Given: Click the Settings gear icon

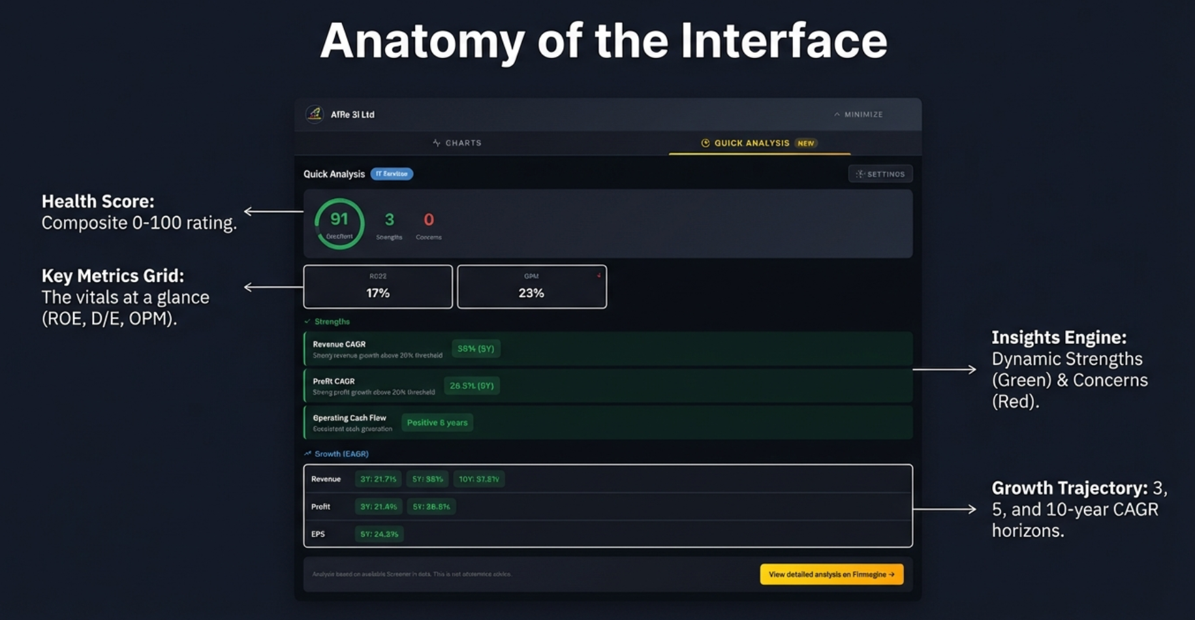Looking at the screenshot, I should [860, 174].
